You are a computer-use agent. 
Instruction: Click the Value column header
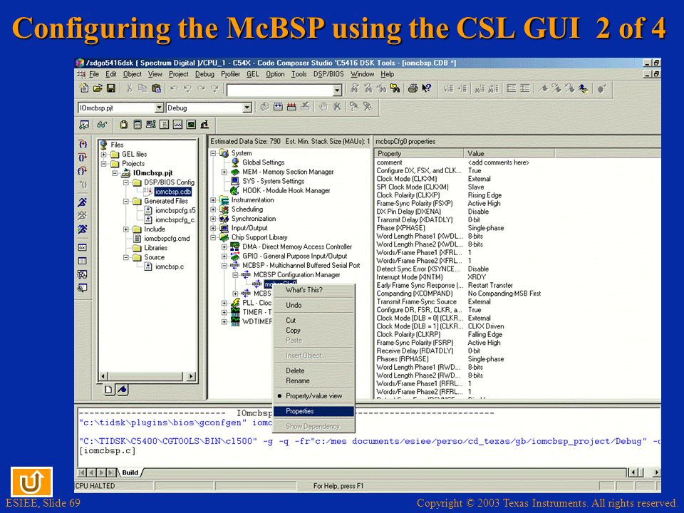[509, 154]
